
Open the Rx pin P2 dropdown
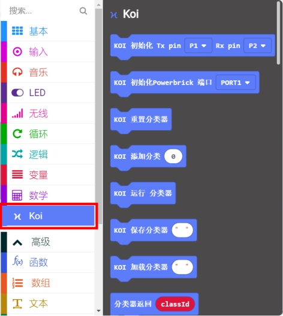(257, 46)
